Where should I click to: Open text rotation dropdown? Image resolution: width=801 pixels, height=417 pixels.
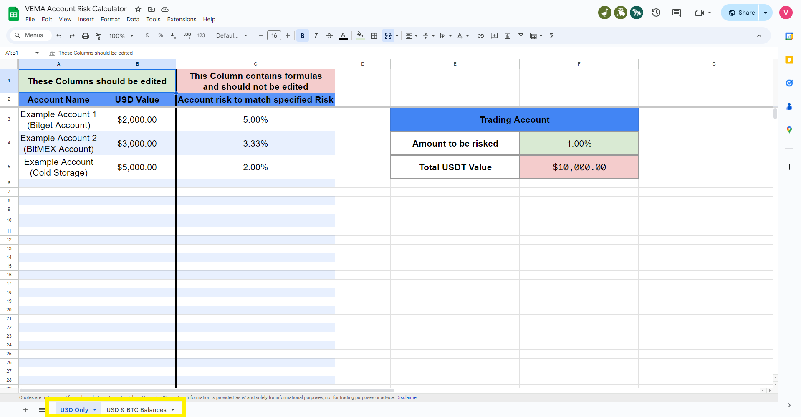tap(463, 36)
